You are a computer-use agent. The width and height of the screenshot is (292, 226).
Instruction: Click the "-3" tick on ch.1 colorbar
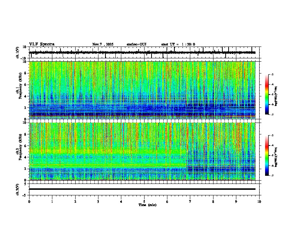(x=272, y=74)
